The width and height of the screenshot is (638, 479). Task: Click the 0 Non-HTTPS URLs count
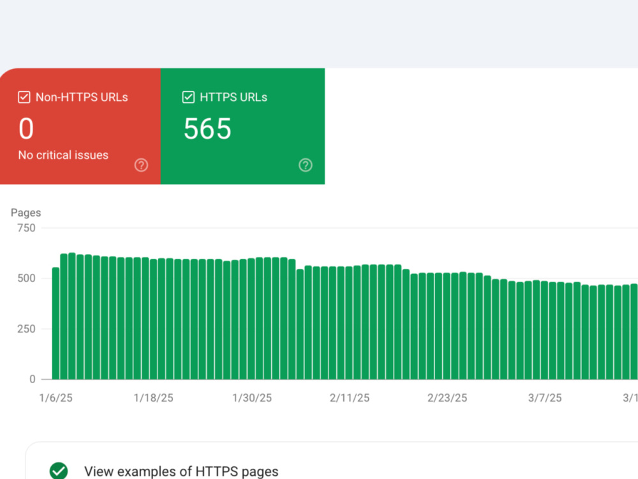point(26,129)
